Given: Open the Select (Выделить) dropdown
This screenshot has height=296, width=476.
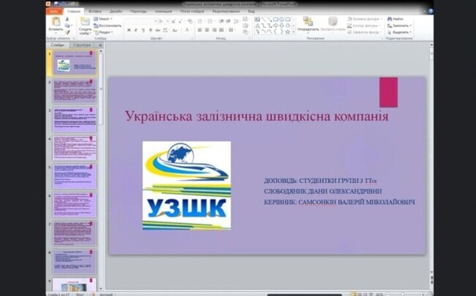Looking at the screenshot, I should click(399, 32).
